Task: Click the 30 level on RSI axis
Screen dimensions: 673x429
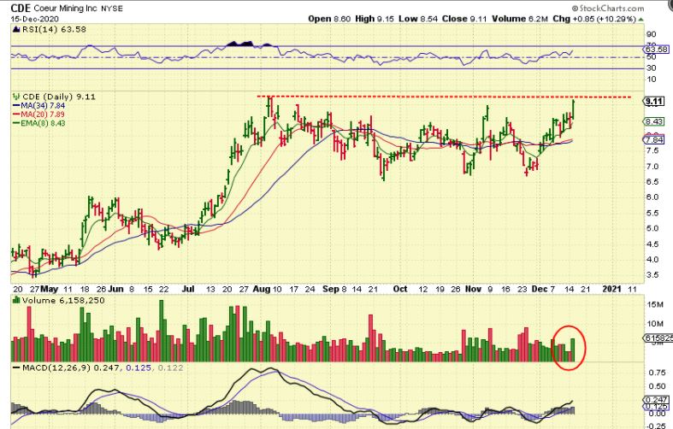Action: coord(651,68)
